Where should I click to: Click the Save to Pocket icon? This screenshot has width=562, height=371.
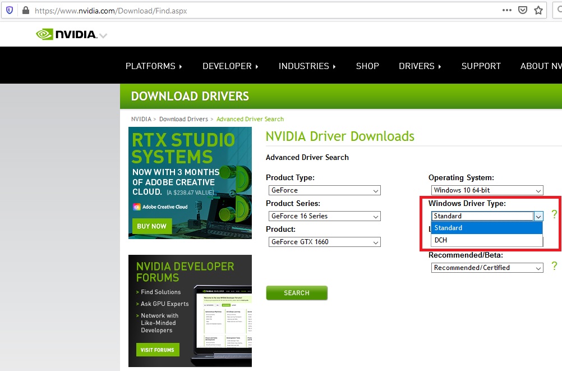[x=523, y=10]
